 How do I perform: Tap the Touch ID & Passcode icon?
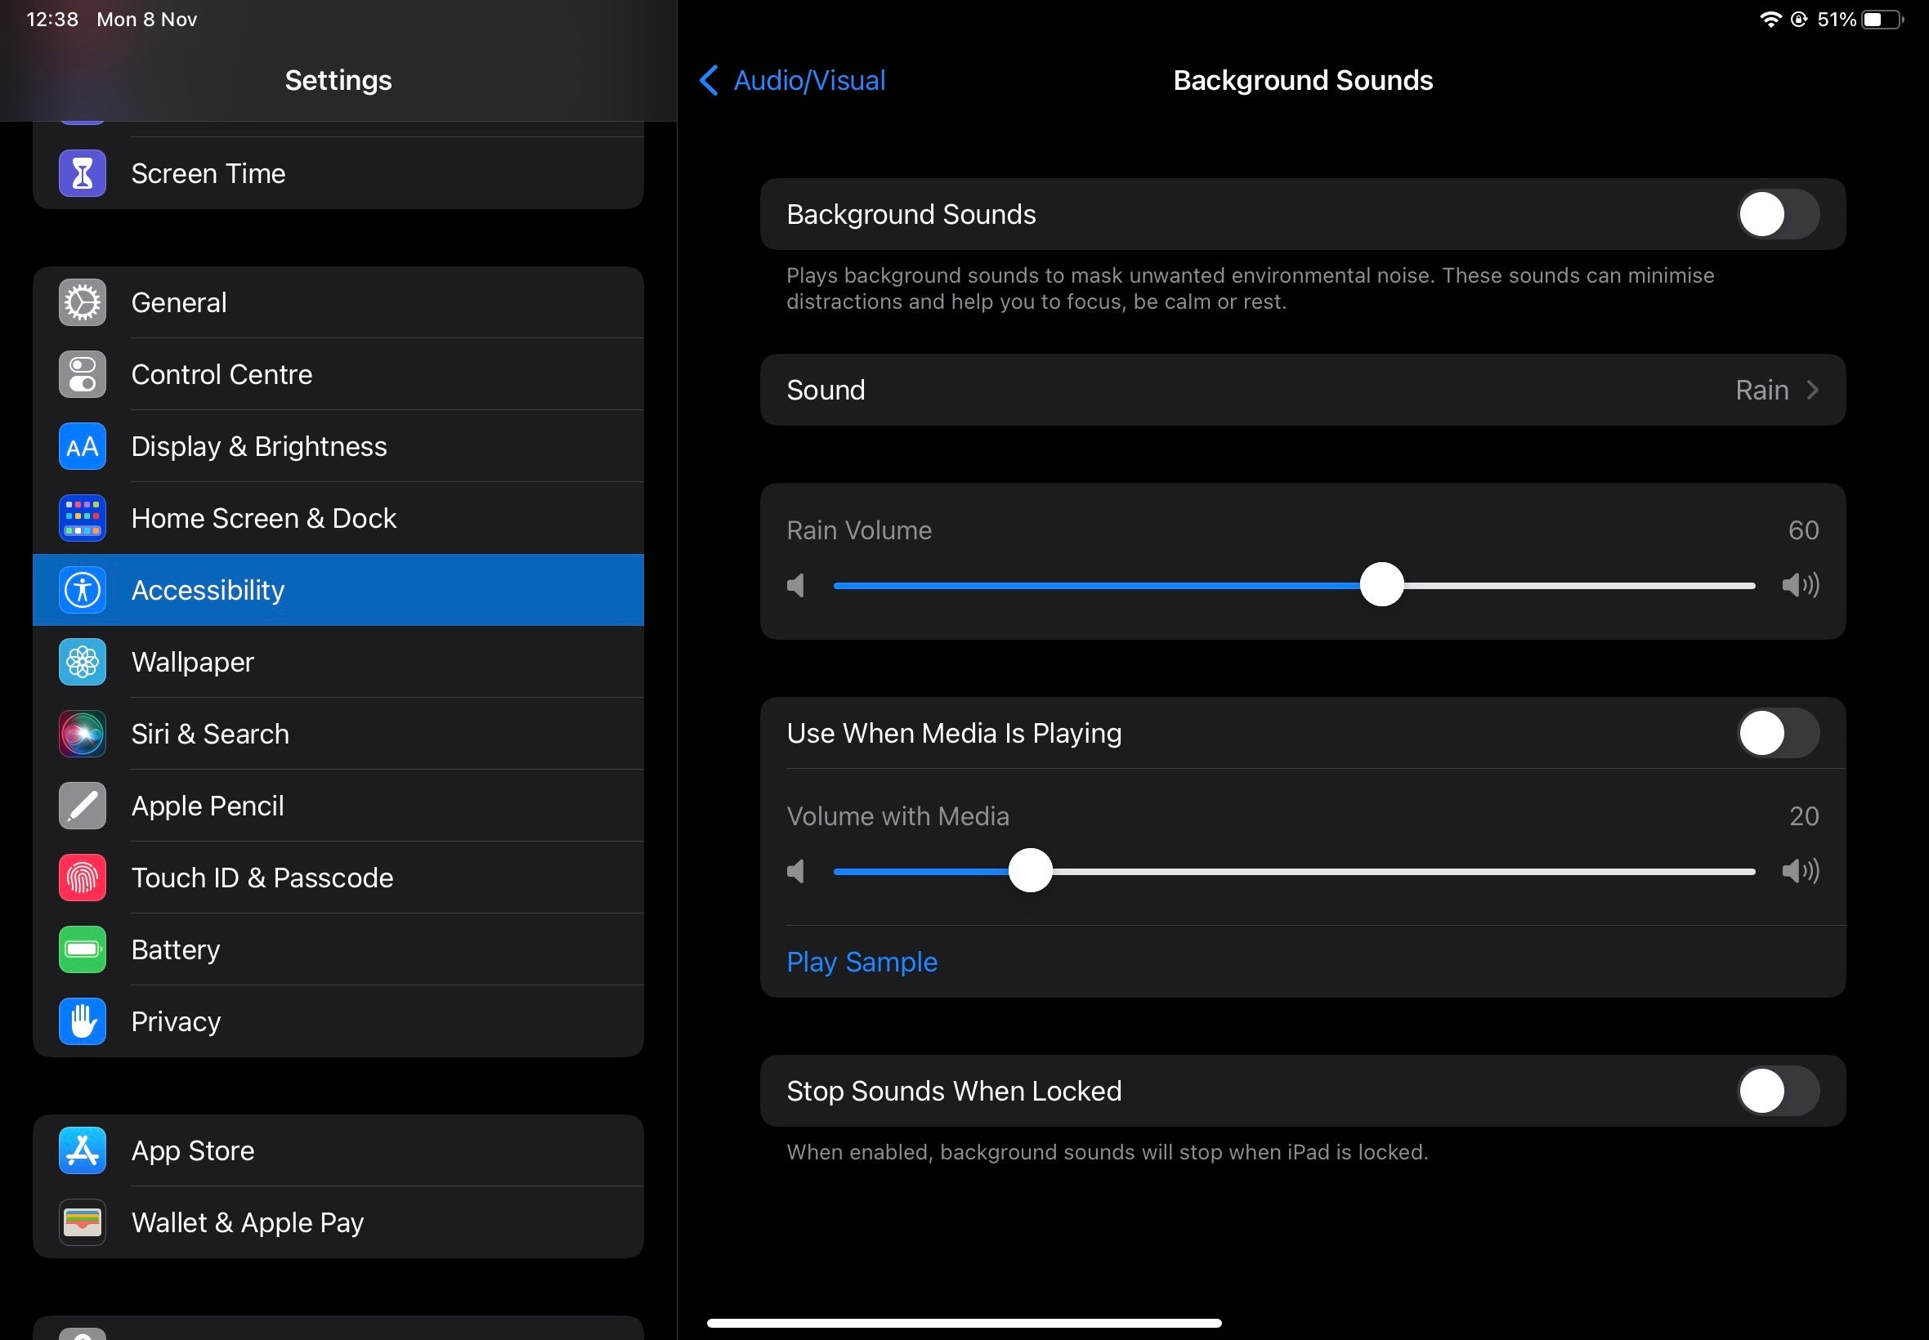(82, 878)
